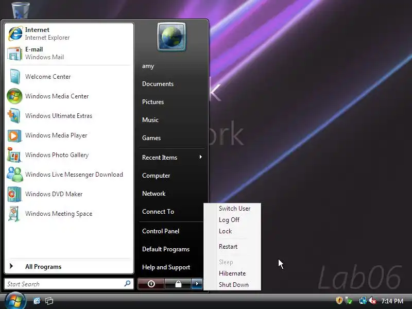
Task: Open the amy user folder
Action: pyautogui.click(x=148, y=66)
